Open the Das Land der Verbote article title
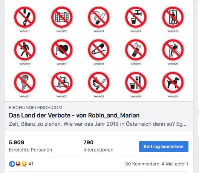The image size is (199, 173). point(74,115)
